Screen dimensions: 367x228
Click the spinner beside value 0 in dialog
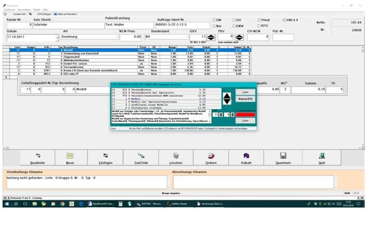[x=232, y=114]
